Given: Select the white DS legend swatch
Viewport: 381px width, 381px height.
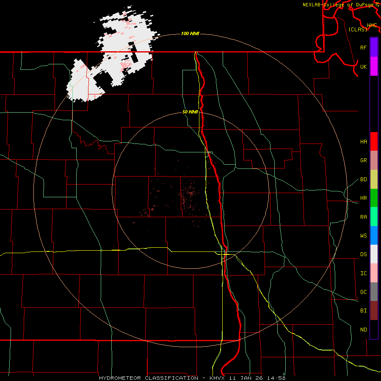Looking at the screenshot, I should click(374, 254).
